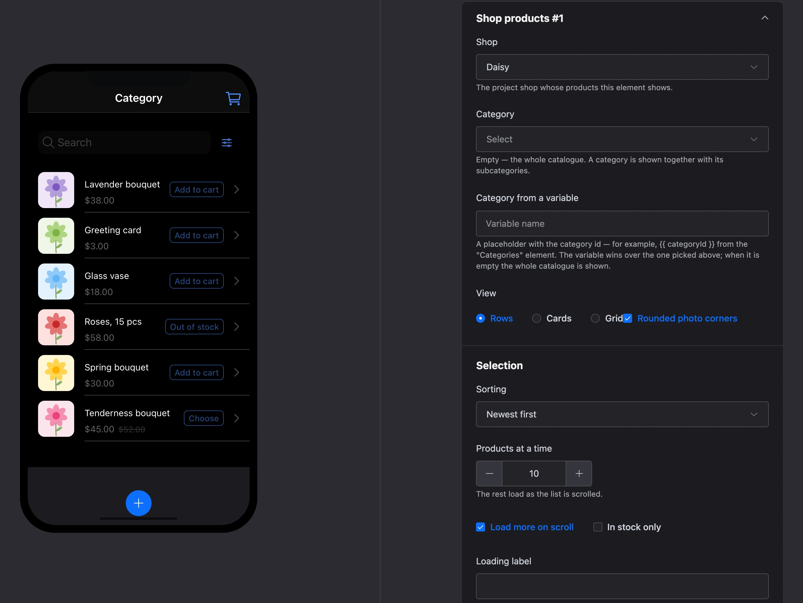Click the Lavender bouquet product name
The image size is (803, 603).
tap(122, 184)
